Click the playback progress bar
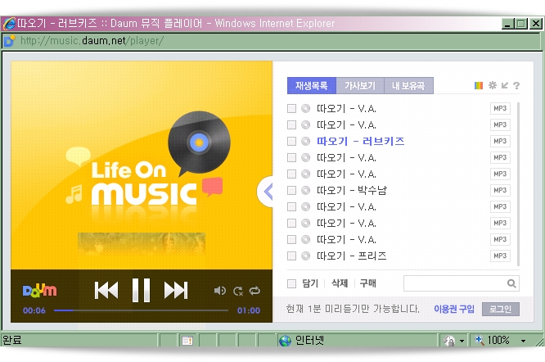Image resolution: width=545 pixels, height=362 pixels. point(141,310)
